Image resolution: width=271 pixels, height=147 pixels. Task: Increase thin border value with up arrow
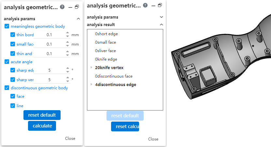67,33
